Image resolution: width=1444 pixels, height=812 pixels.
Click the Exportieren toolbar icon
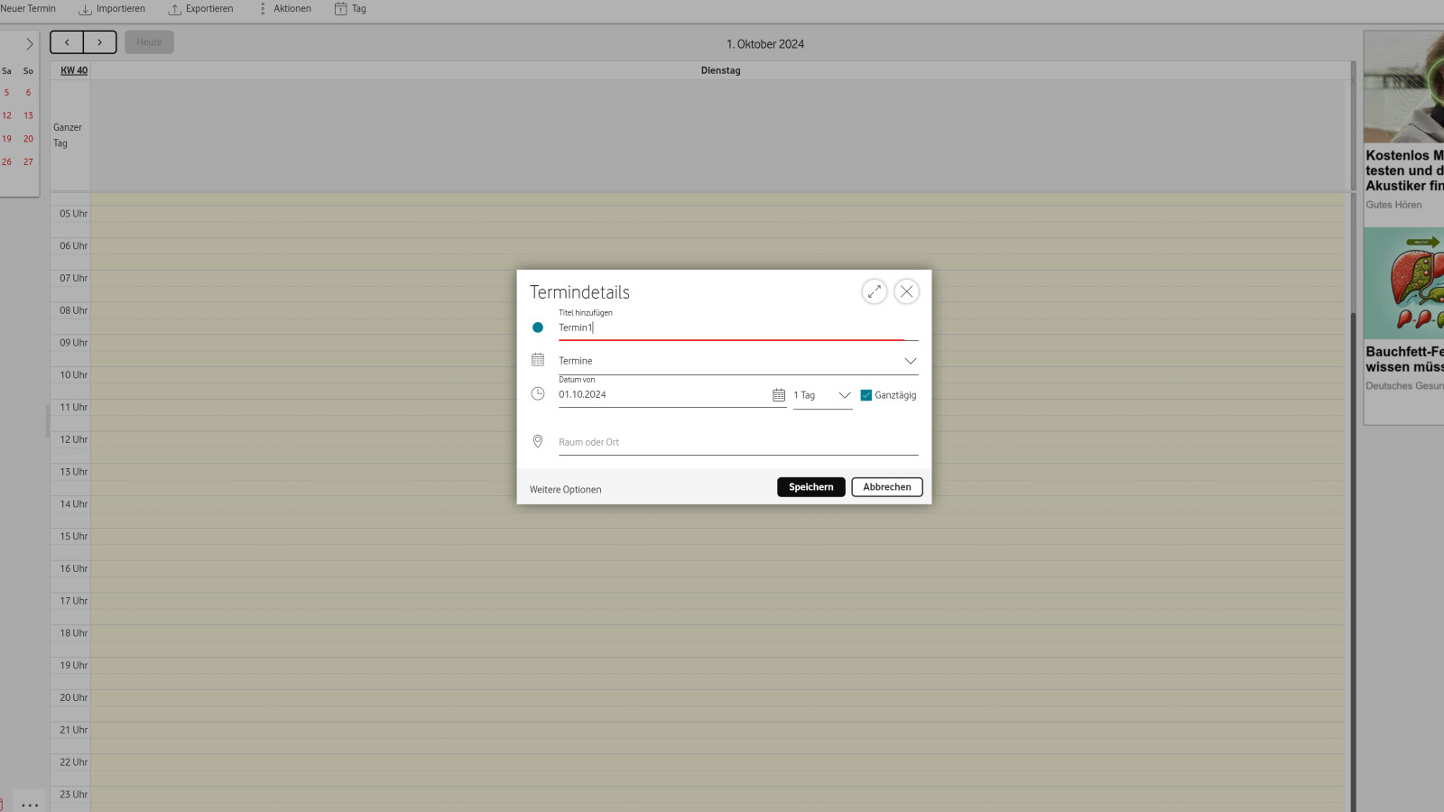[175, 9]
